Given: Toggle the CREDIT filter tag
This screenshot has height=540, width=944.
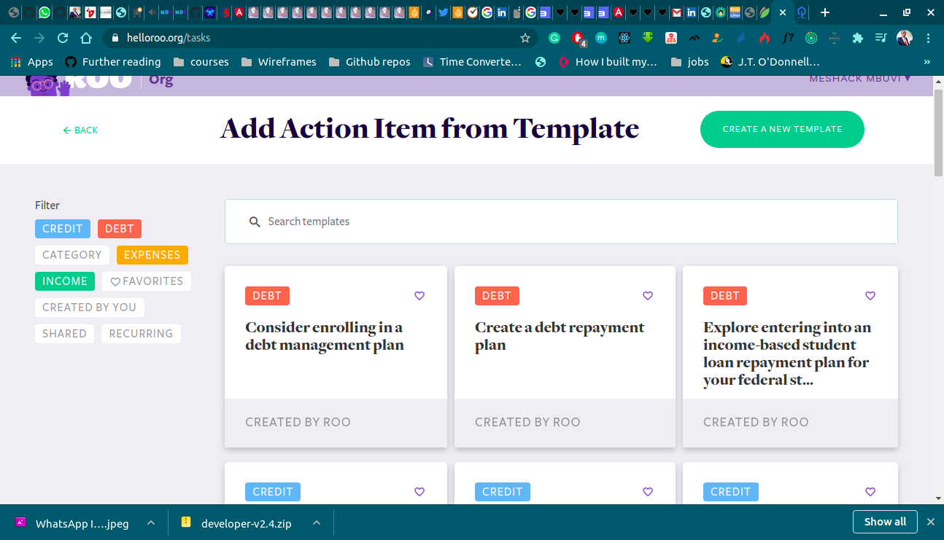Looking at the screenshot, I should (x=63, y=229).
